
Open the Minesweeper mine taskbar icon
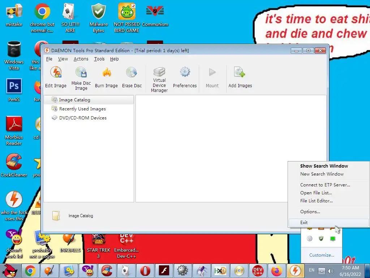182,271
